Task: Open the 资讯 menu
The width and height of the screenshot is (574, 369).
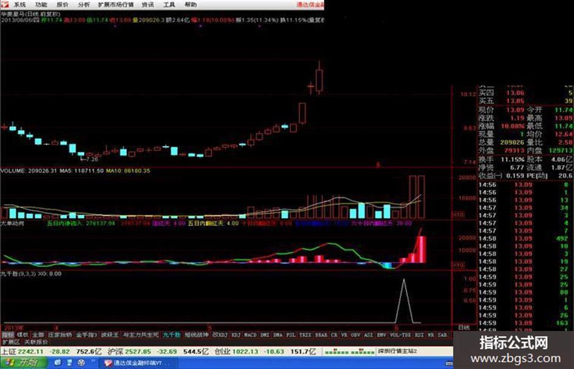Action: pos(148,5)
